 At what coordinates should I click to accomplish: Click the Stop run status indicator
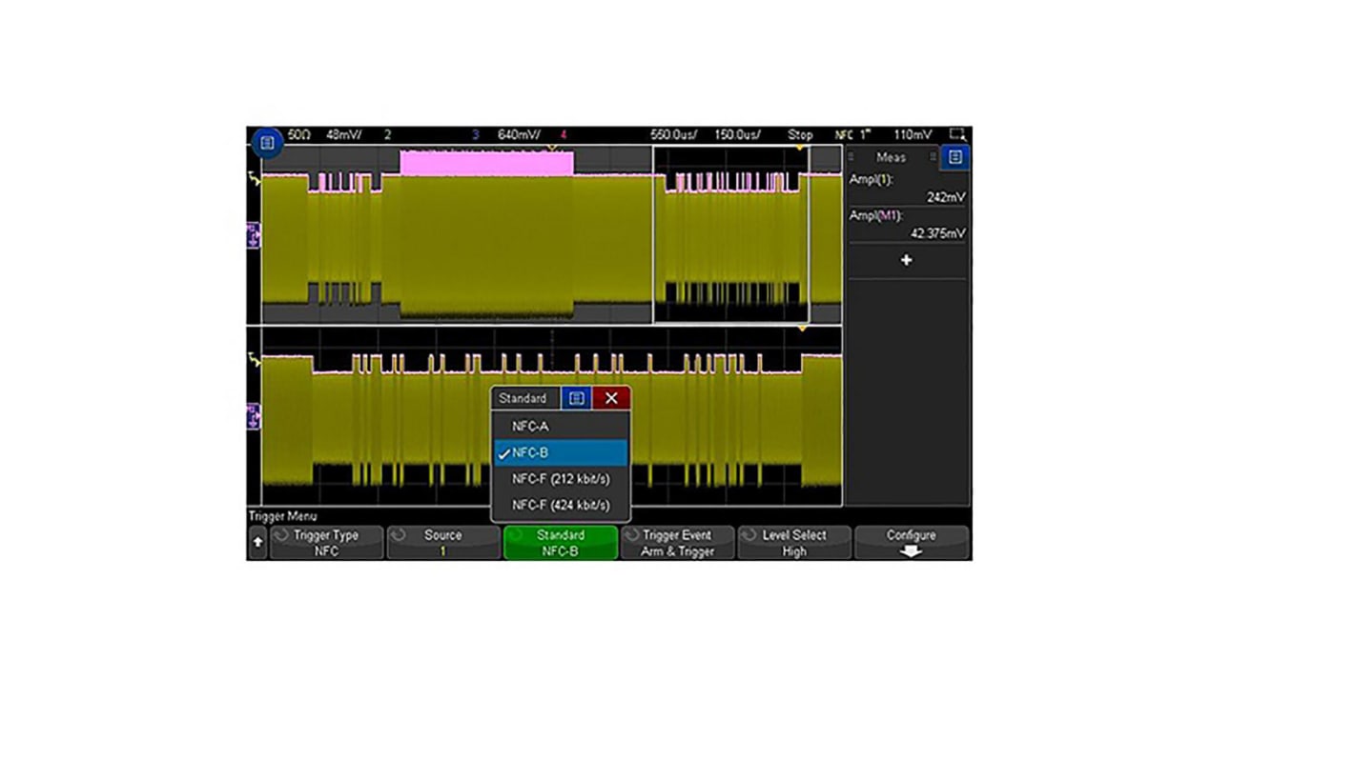800,135
